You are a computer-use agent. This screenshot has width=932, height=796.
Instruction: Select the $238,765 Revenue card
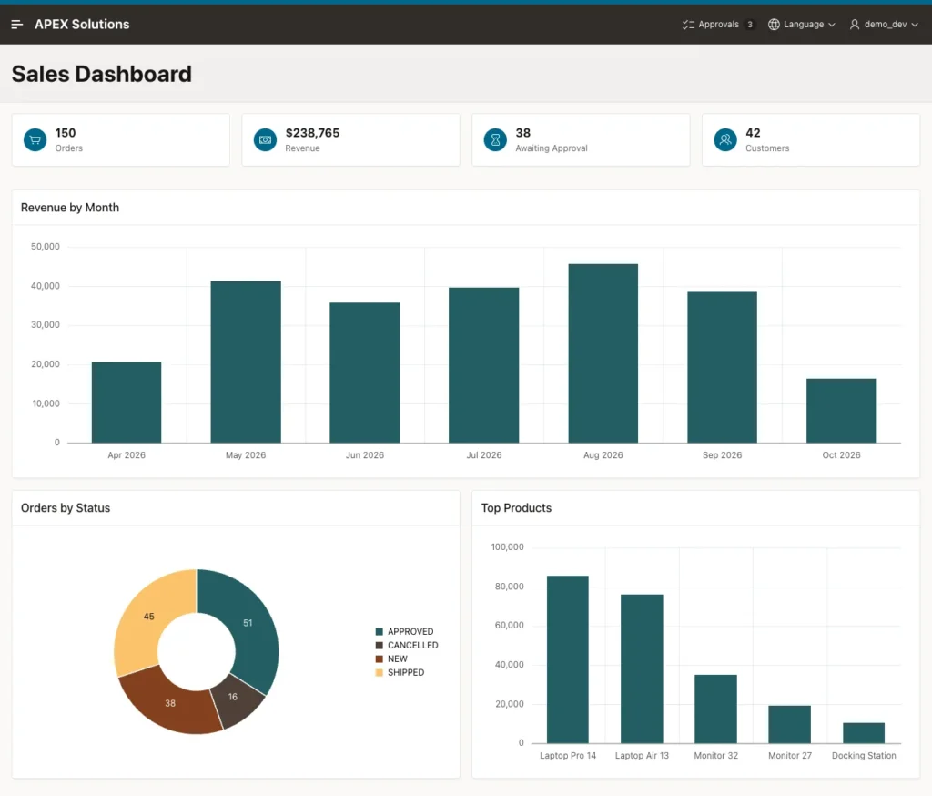coord(350,140)
